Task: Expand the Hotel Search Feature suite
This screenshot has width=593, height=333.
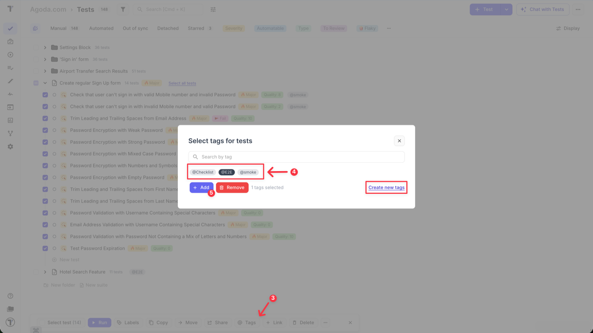Action: (x=44, y=271)
